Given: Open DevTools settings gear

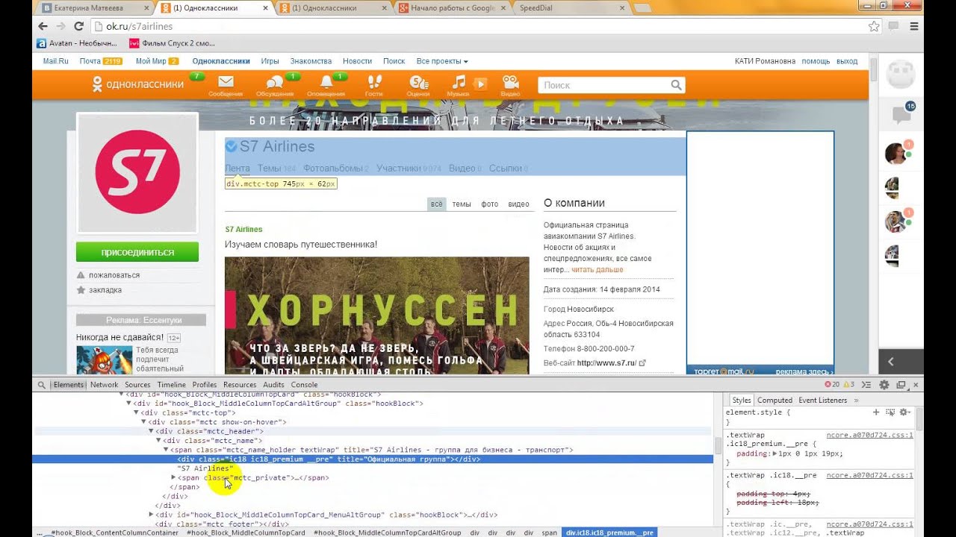Looking at the screenshot, I should [884, 385].
